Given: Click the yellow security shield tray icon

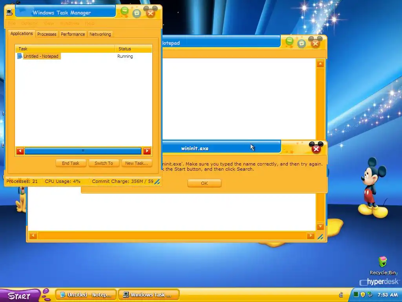Looking at the screenshot, I should [362, 295].
